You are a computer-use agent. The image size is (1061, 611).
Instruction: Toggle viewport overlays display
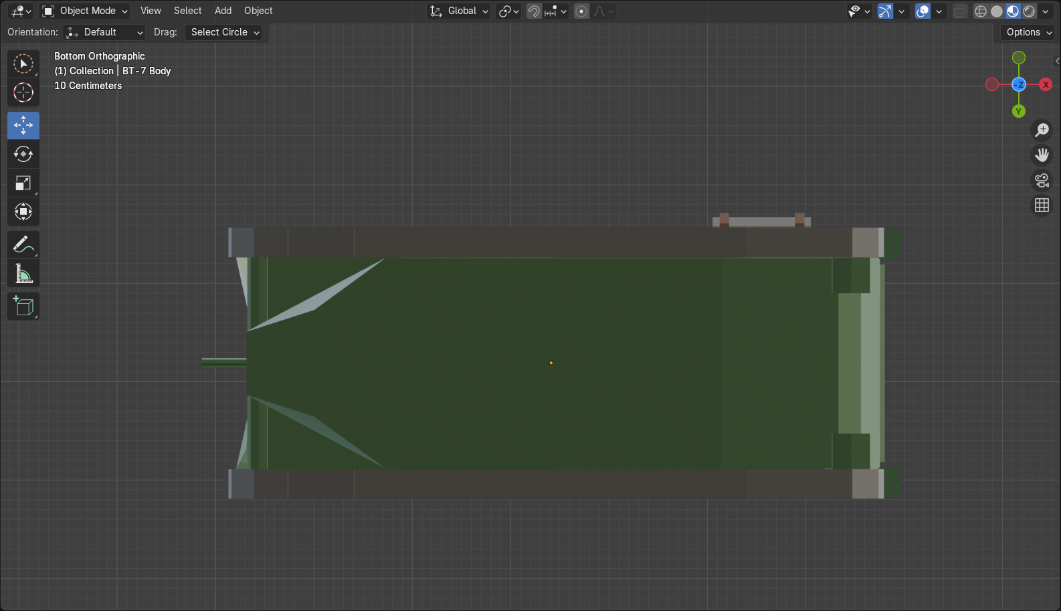tap(923, 11)
